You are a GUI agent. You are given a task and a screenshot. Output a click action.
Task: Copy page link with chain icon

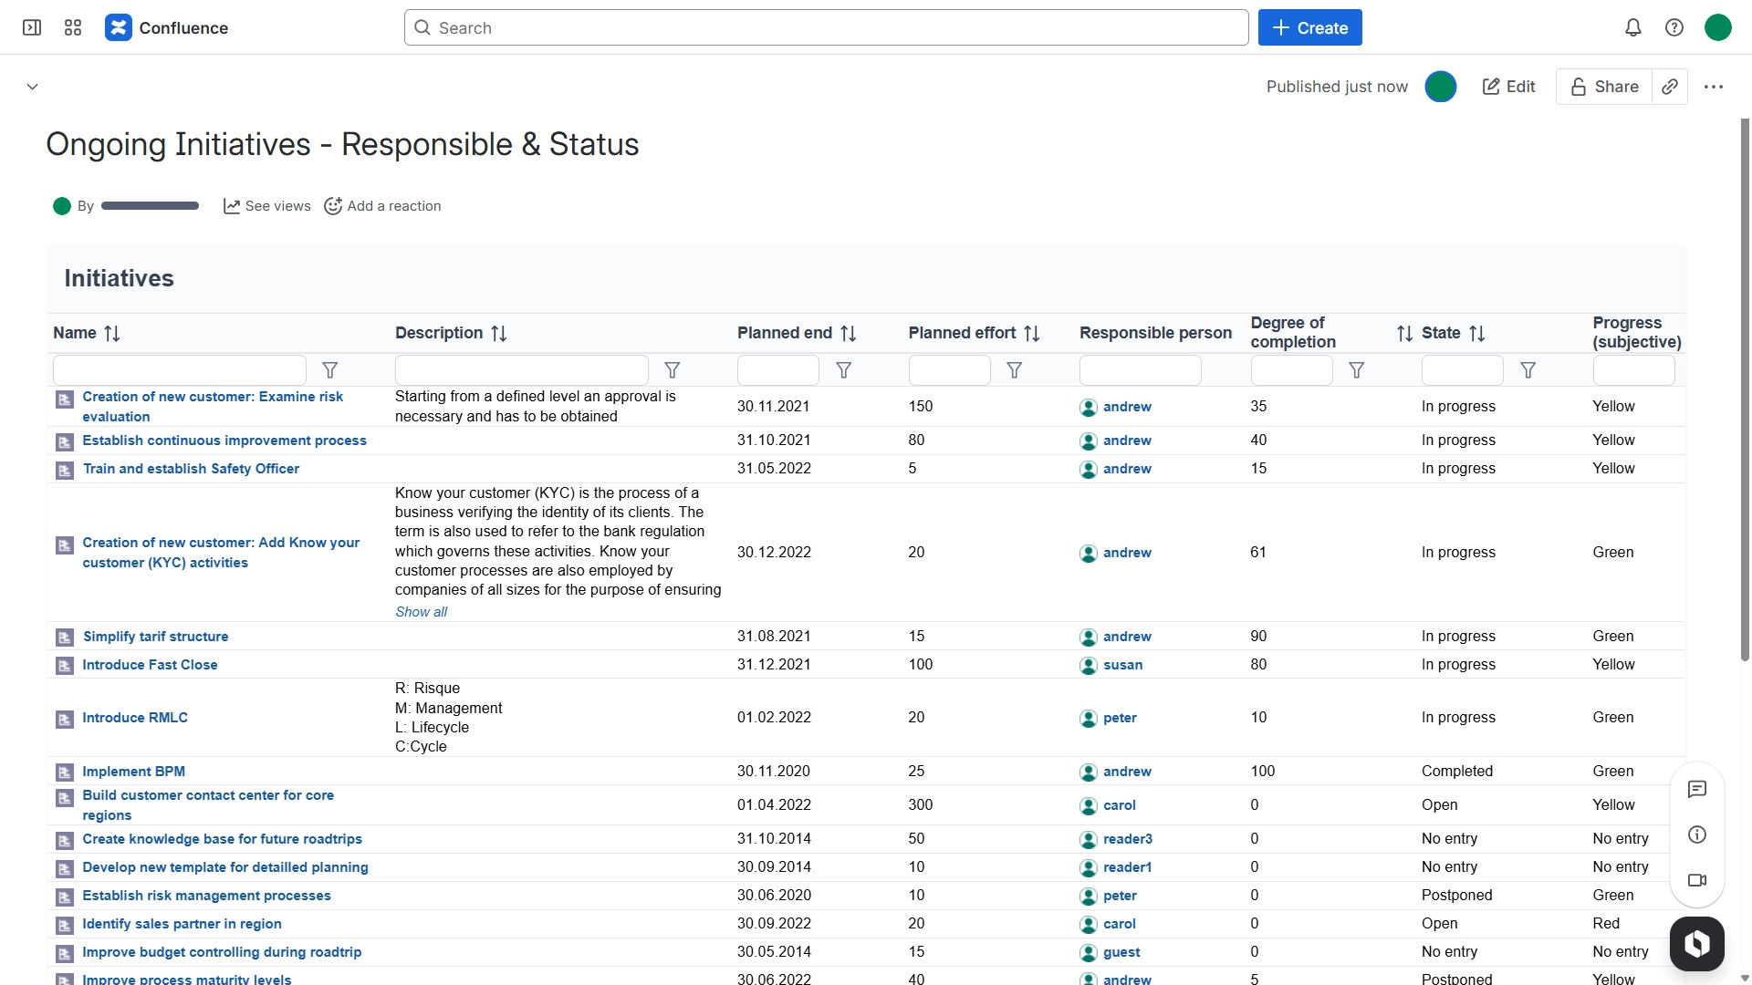(x=1670, y=87)
